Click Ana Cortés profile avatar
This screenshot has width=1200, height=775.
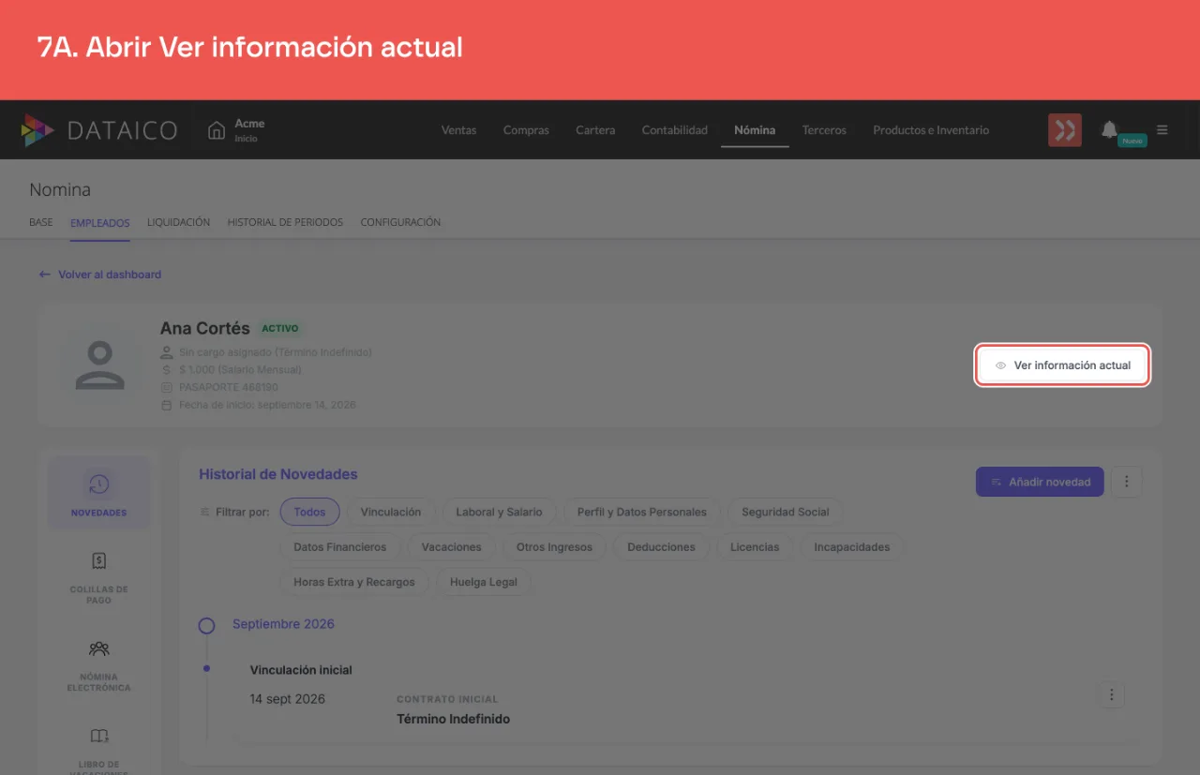[x=99, y=365]
